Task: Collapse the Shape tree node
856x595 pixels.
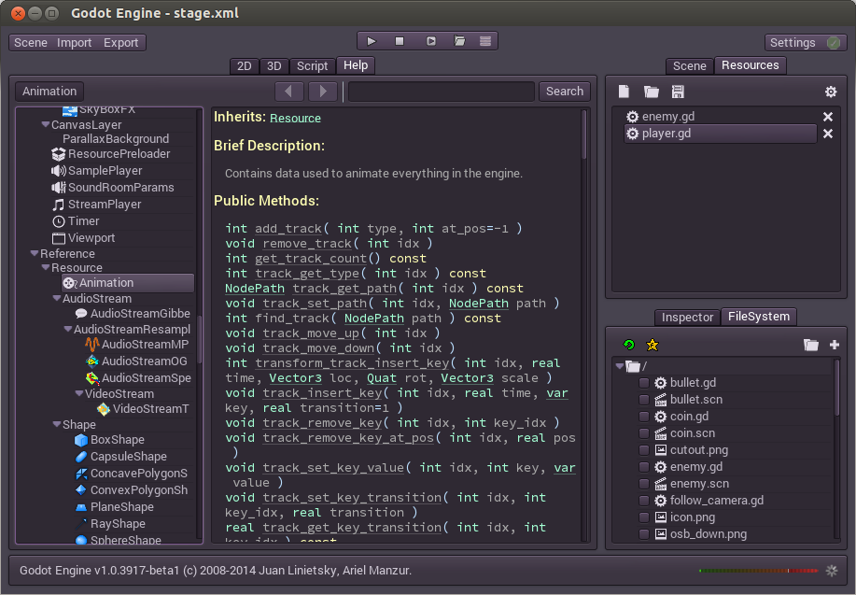Action: (57, 424)
